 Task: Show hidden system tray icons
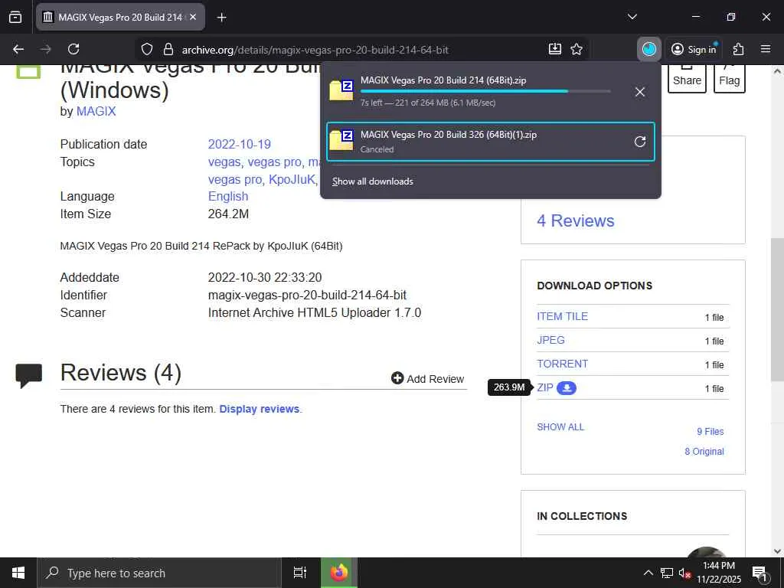648,573
